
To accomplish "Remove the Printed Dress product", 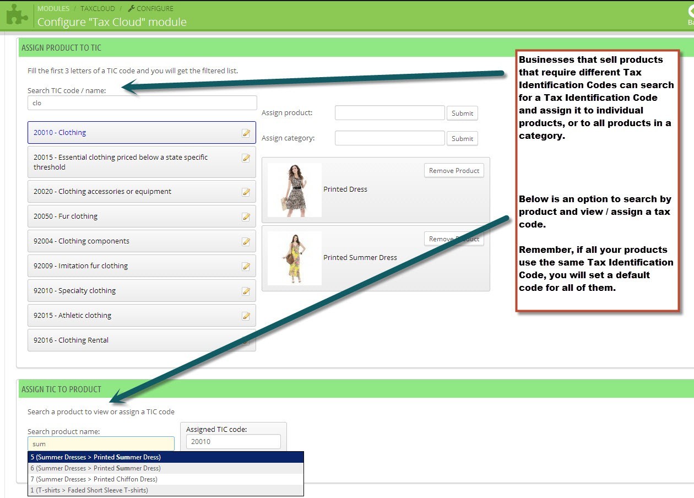I will point(454,171).
